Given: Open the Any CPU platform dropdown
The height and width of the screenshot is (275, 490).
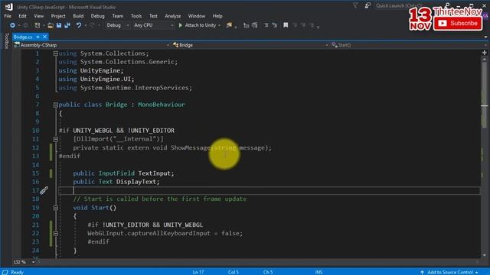Looking at the screenshot, I should click(x=153, y=25).
